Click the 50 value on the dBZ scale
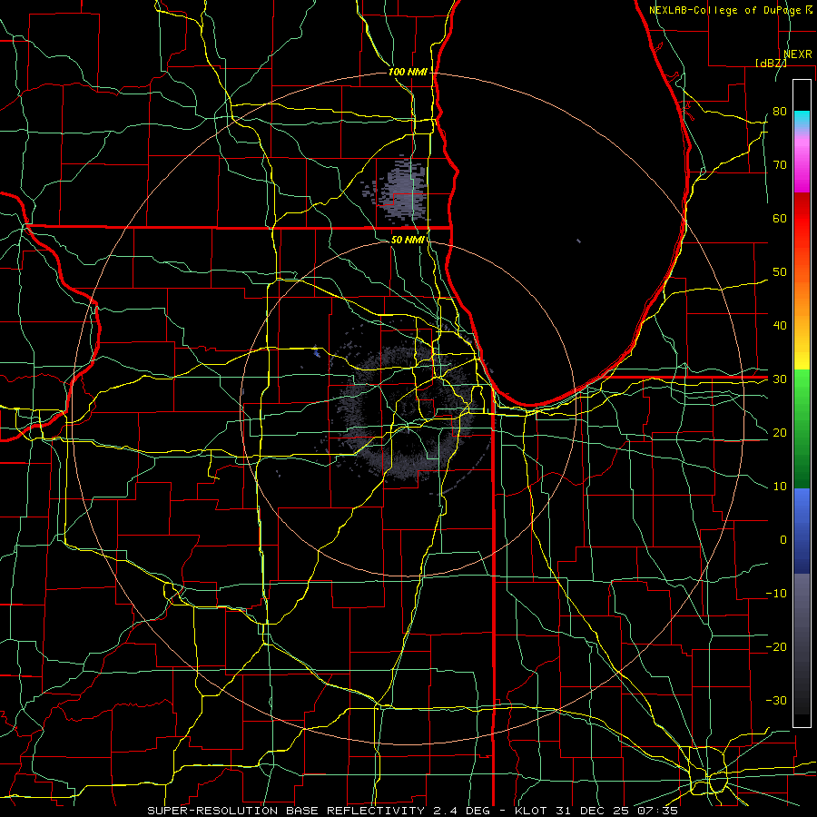The height and width of the screenshot is (817, 817). click(780, 272)
